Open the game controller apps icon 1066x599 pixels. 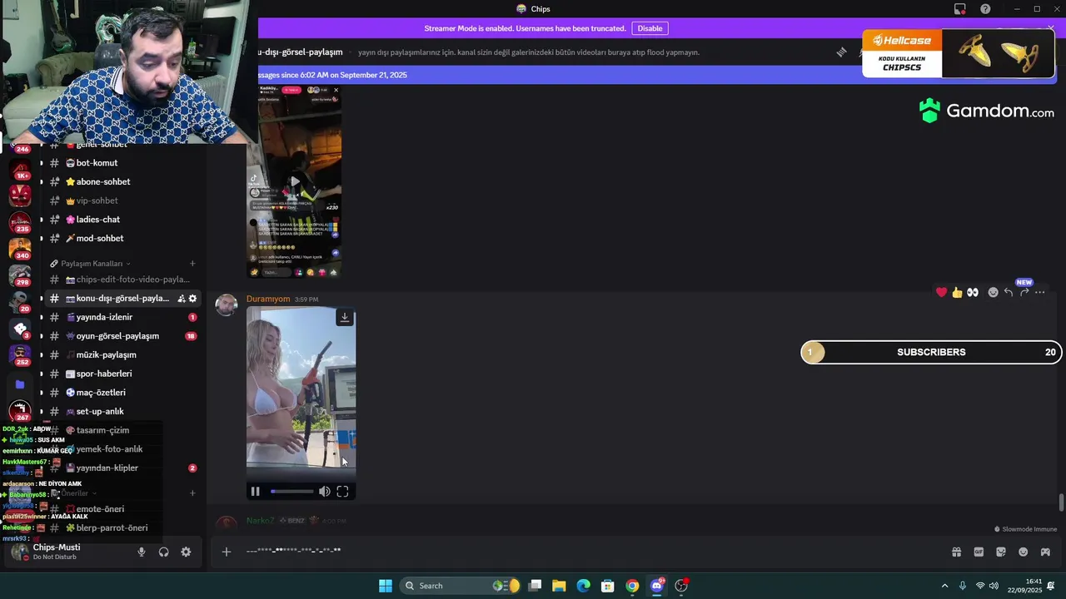coord(1045,552)
